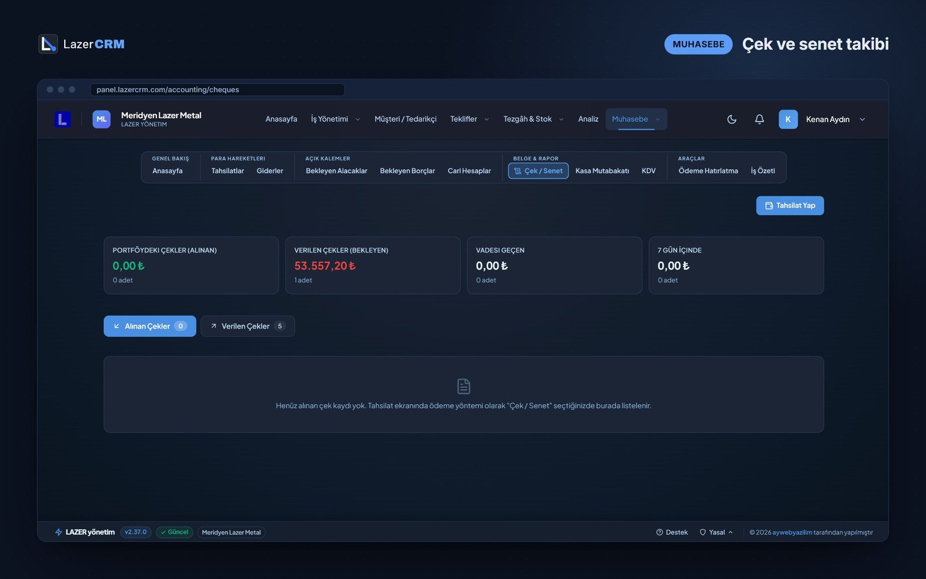Open the Analiz page
This screenshot has height=579, width=926.
tap(588, 119)
